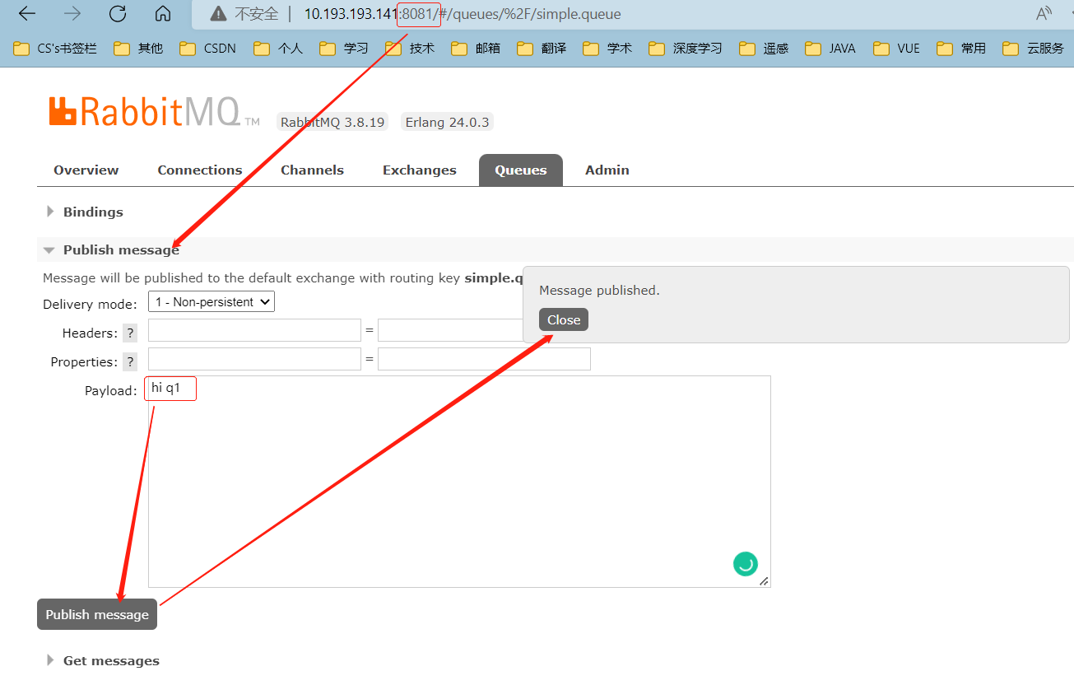Switch to the Channels tab
The height and width of the screenshot is (685, 1074).
(x=312, y=170)
